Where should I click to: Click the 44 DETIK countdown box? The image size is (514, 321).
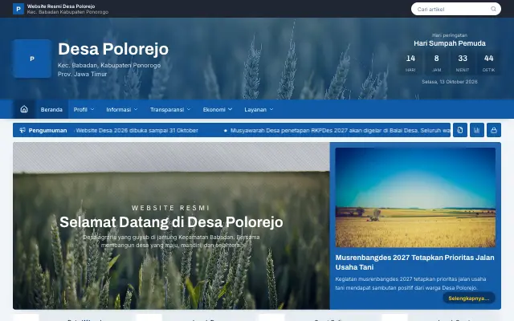488,63
